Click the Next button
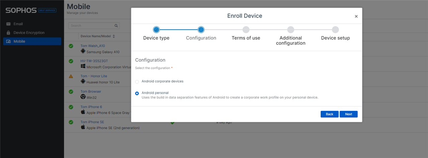This screenshot has height=158, width=428. click(x=348, y=114)
